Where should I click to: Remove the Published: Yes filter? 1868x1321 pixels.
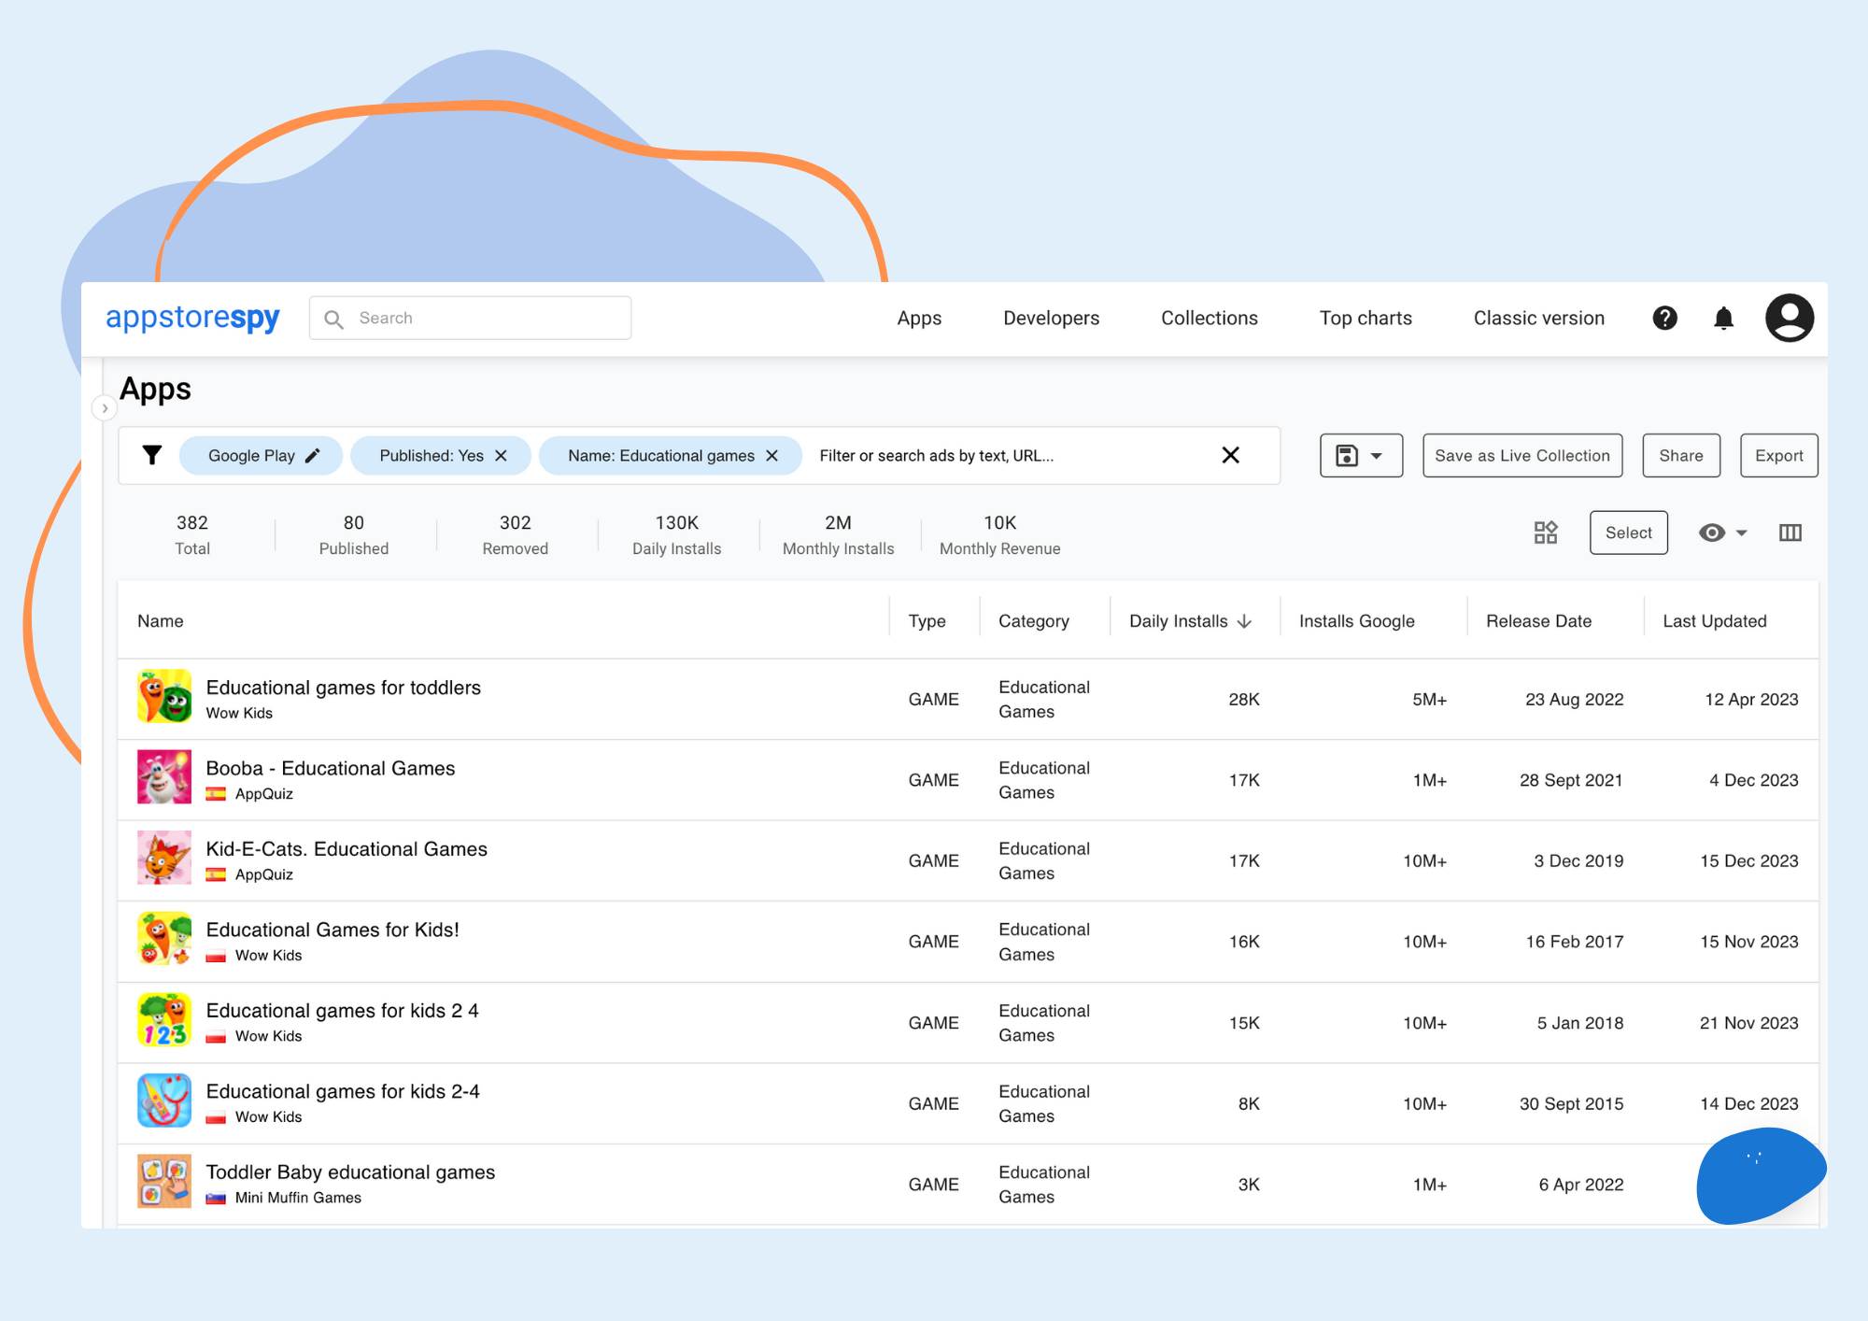click(501, 455)
